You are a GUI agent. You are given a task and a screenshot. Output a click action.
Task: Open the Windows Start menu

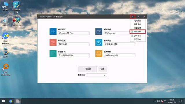coord(3,101)
